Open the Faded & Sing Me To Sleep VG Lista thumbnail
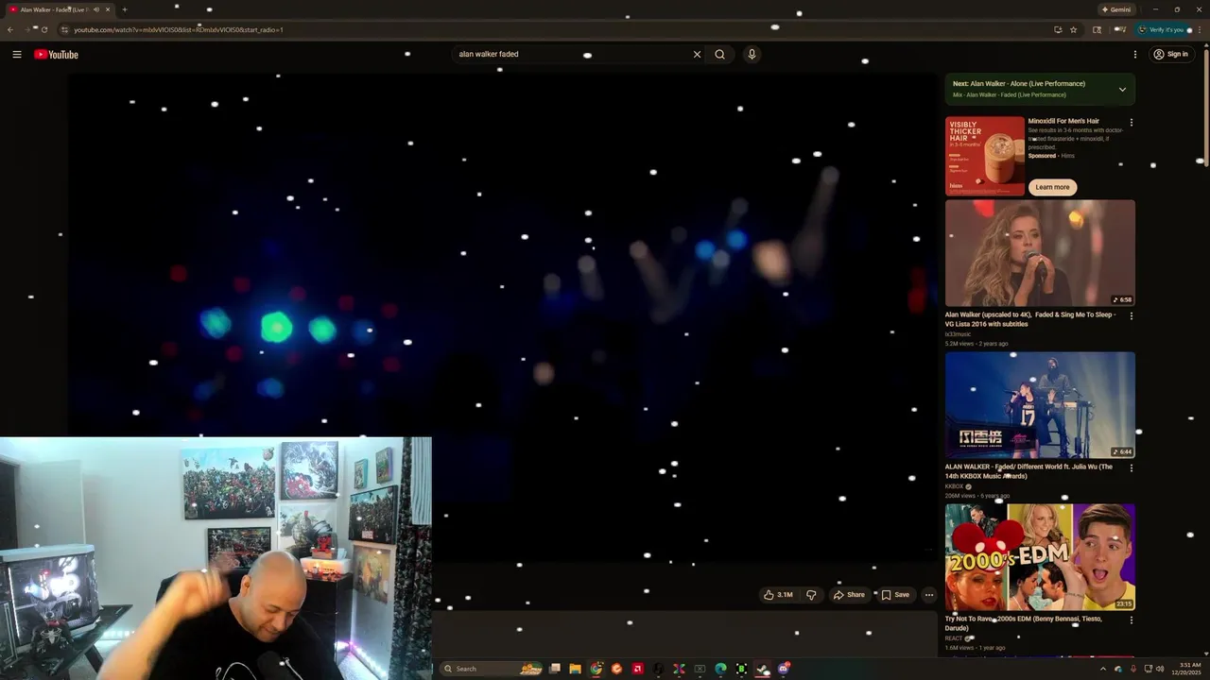This screenshot has width=1210, height=680. tap(1040, 253)
